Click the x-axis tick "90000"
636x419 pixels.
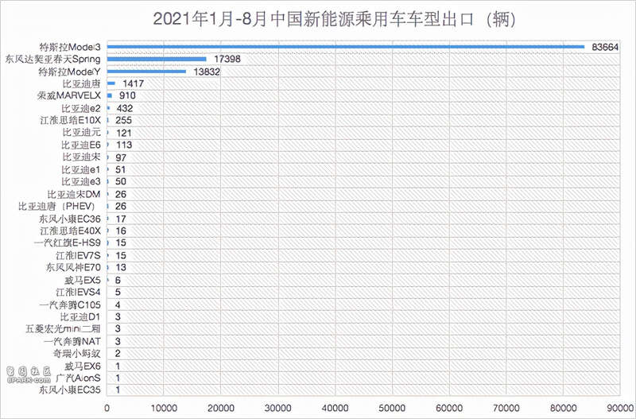(620, 409)
